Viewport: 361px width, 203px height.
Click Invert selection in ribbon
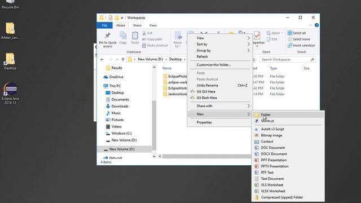[x=301, y=46]
